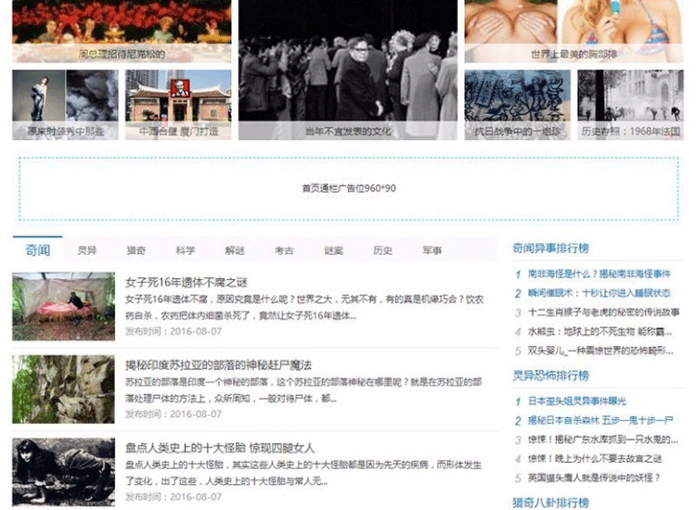
Task: Open article 揭秘印度苏拉亚的部落的神秘赶尸魔法
Action: coord(218,365)
